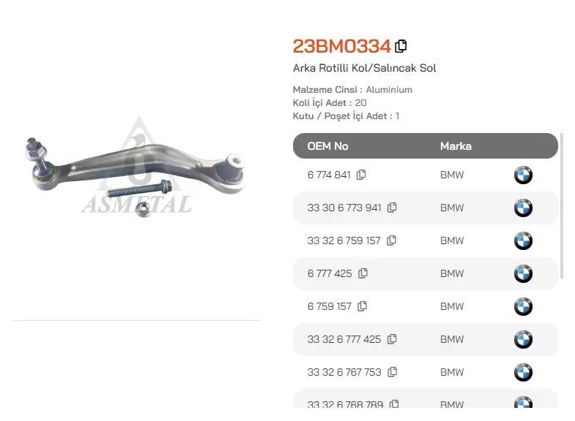Select OEM number text 33 32 6 759 157
The height and width of the screenshot is (421, 575).
pyautogui.click(x=344, y=240)
